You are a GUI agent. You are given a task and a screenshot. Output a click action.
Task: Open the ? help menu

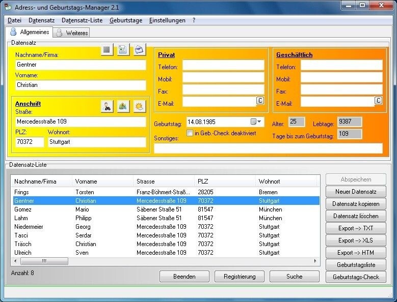(194, 20)
